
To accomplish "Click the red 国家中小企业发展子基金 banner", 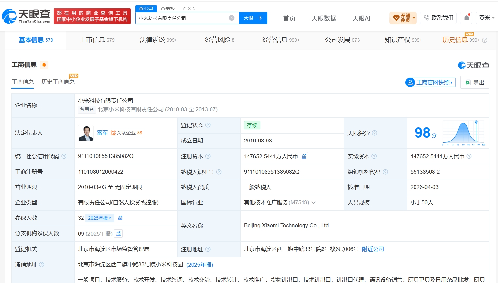I will click(x=92, y=16).
